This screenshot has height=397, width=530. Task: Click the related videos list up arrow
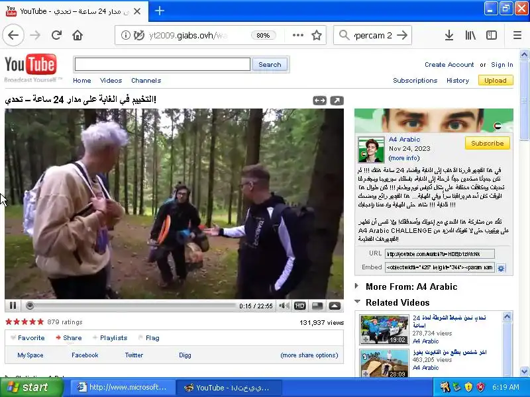point(507,316)
